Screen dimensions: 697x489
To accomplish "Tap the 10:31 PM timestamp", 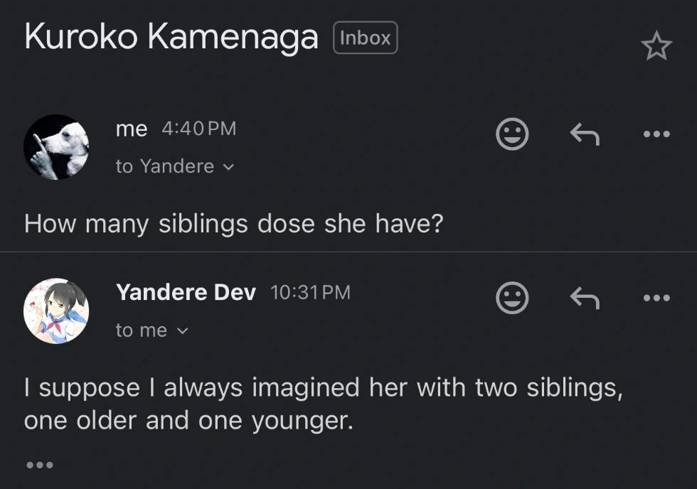I will pyautogui.click(x=311, y=293).
